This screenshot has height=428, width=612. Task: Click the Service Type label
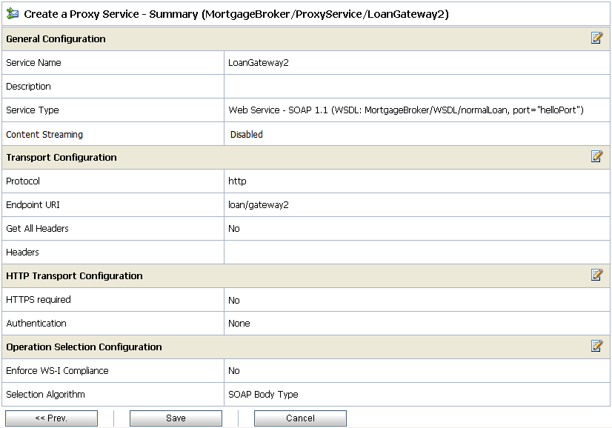coord(33,110)
